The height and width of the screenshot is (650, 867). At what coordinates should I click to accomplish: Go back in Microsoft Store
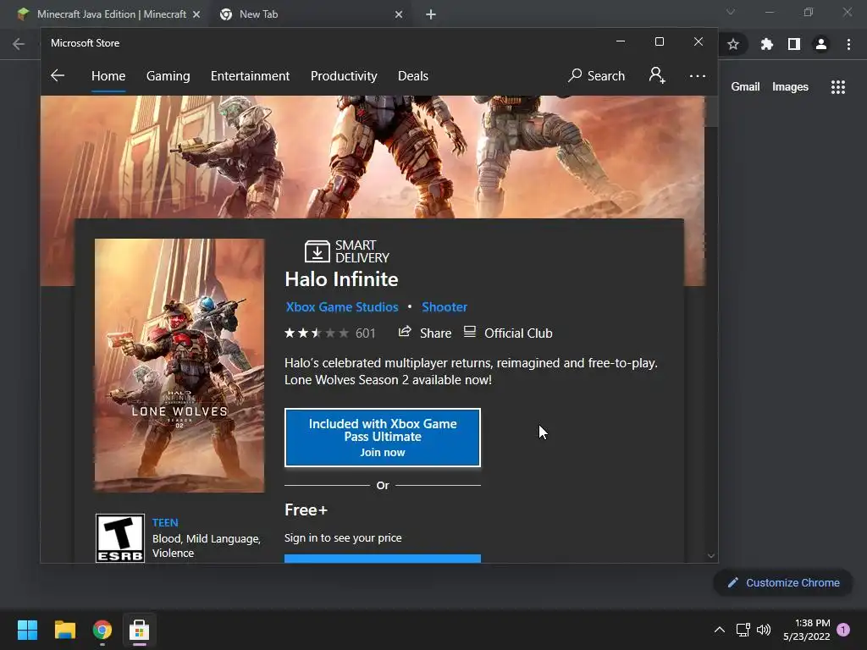point(58,75)
